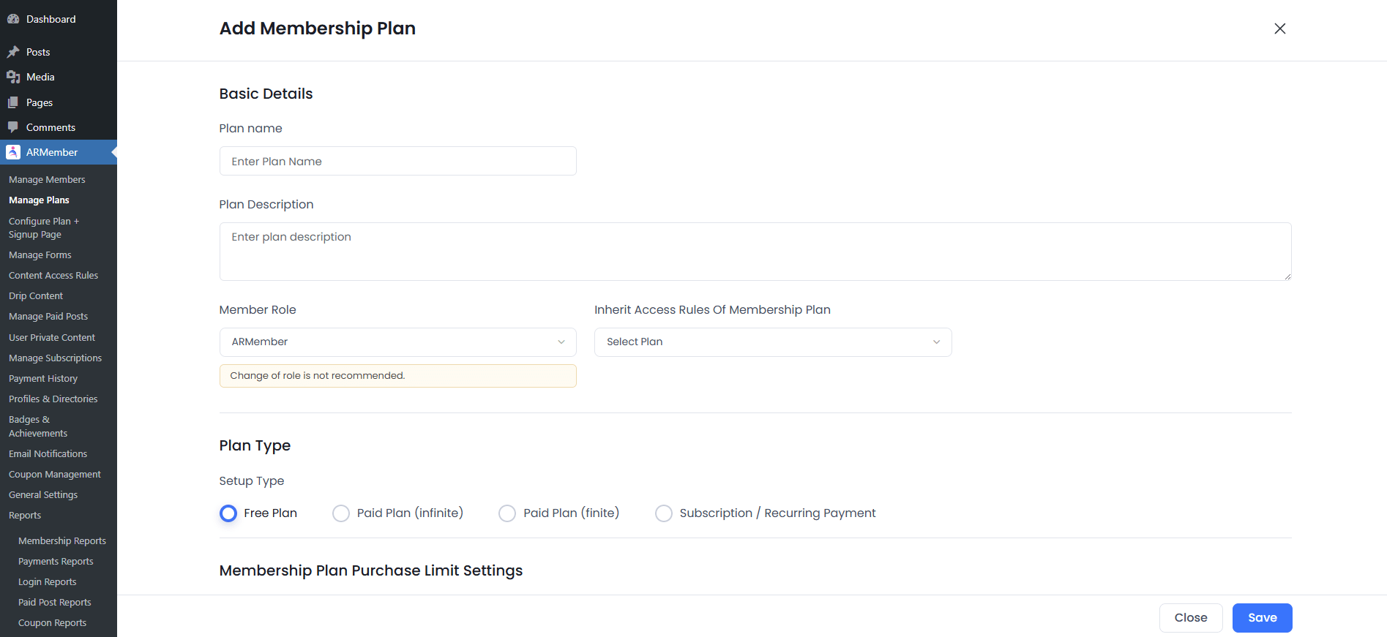The image size is (1387, 637).
Task: Click the Dashboard gauge icon
Action: coord(13,19)
